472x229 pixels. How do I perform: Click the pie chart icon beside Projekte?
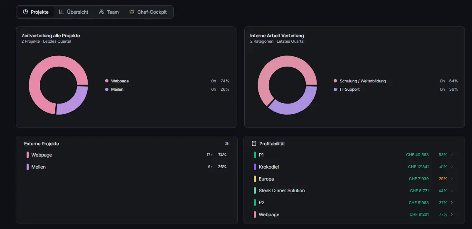(26, 12)
